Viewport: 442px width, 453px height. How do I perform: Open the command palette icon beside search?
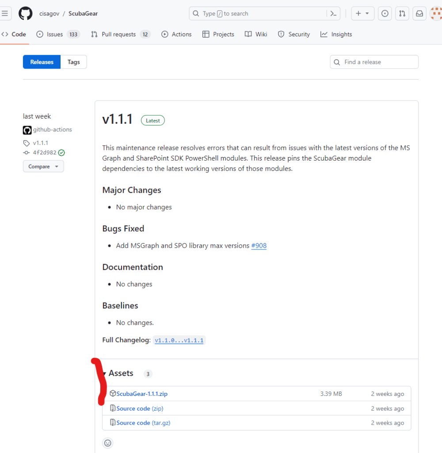click(333, 13)
